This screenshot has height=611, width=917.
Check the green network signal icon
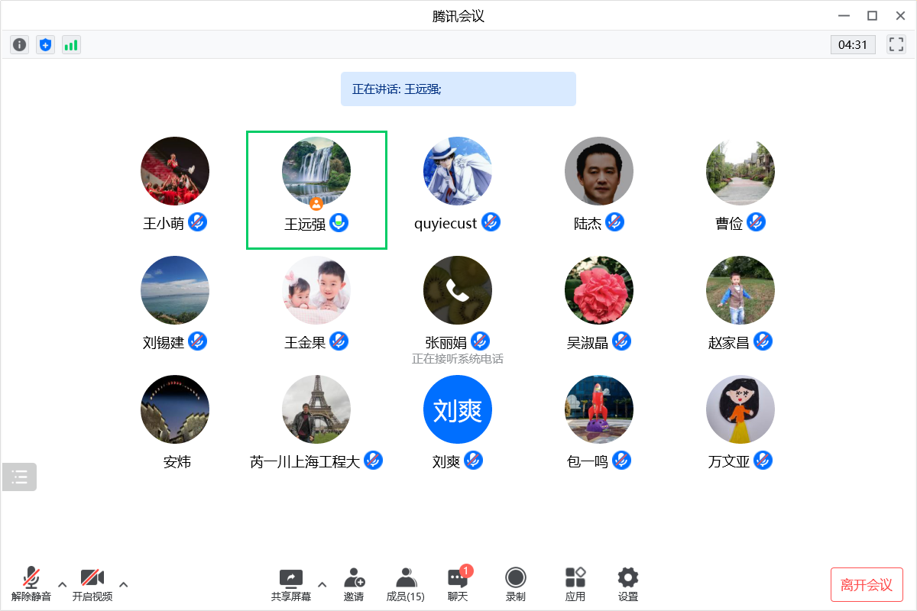pyautogui.click(x=71, y=45)
